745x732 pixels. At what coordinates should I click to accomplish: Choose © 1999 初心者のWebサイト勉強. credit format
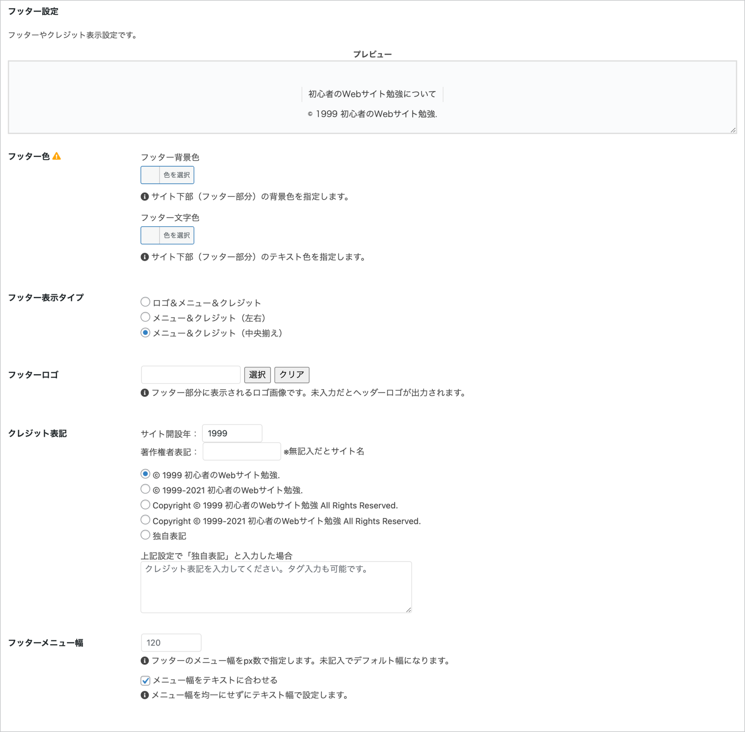pos(145,474)
